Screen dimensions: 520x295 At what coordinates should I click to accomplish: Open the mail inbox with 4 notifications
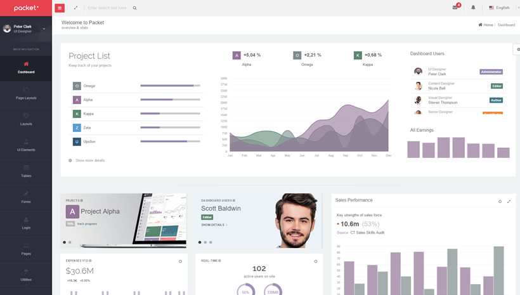tap(455, 8)
